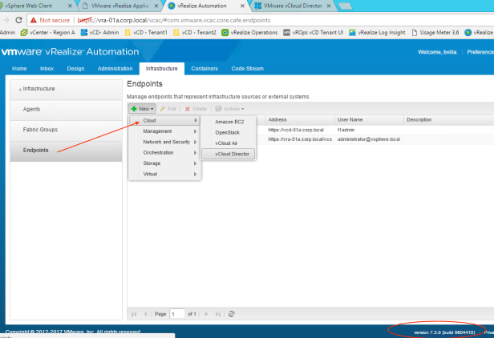Open Fabric Groups in the sidebar
Image resolution: width=494 pixels, height=338 pixels.
click(x=39, y=130)
